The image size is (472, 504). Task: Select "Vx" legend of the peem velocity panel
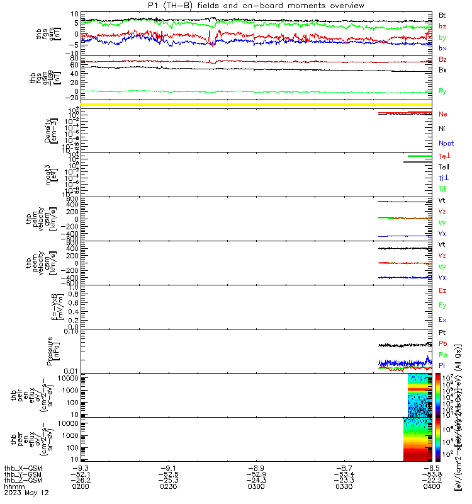pos(442,277)
